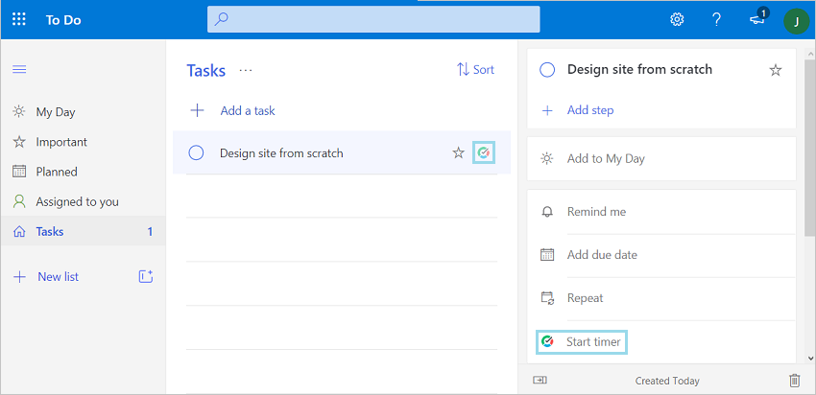Mark Design site from scratch complete in list
Screen dimensions: 816x395
point(196,152)
